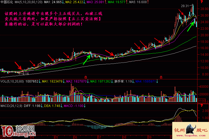The image size is (209, 139).
Task: Click the stock name 中国石化
Action: 7,2
